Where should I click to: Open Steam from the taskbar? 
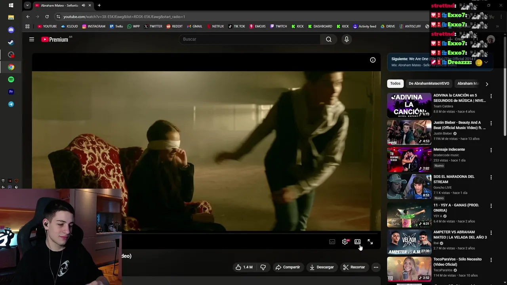coord(11,42)
